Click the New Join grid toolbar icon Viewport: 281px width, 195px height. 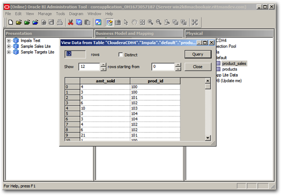[118, 23]
